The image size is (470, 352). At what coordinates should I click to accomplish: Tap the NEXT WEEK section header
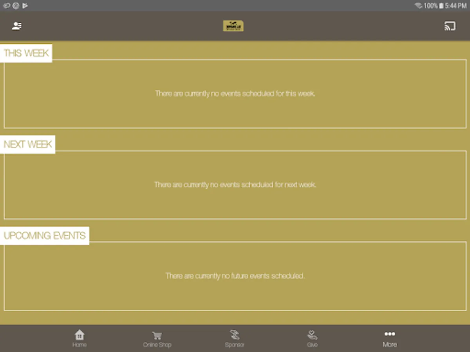click(28, 144)
